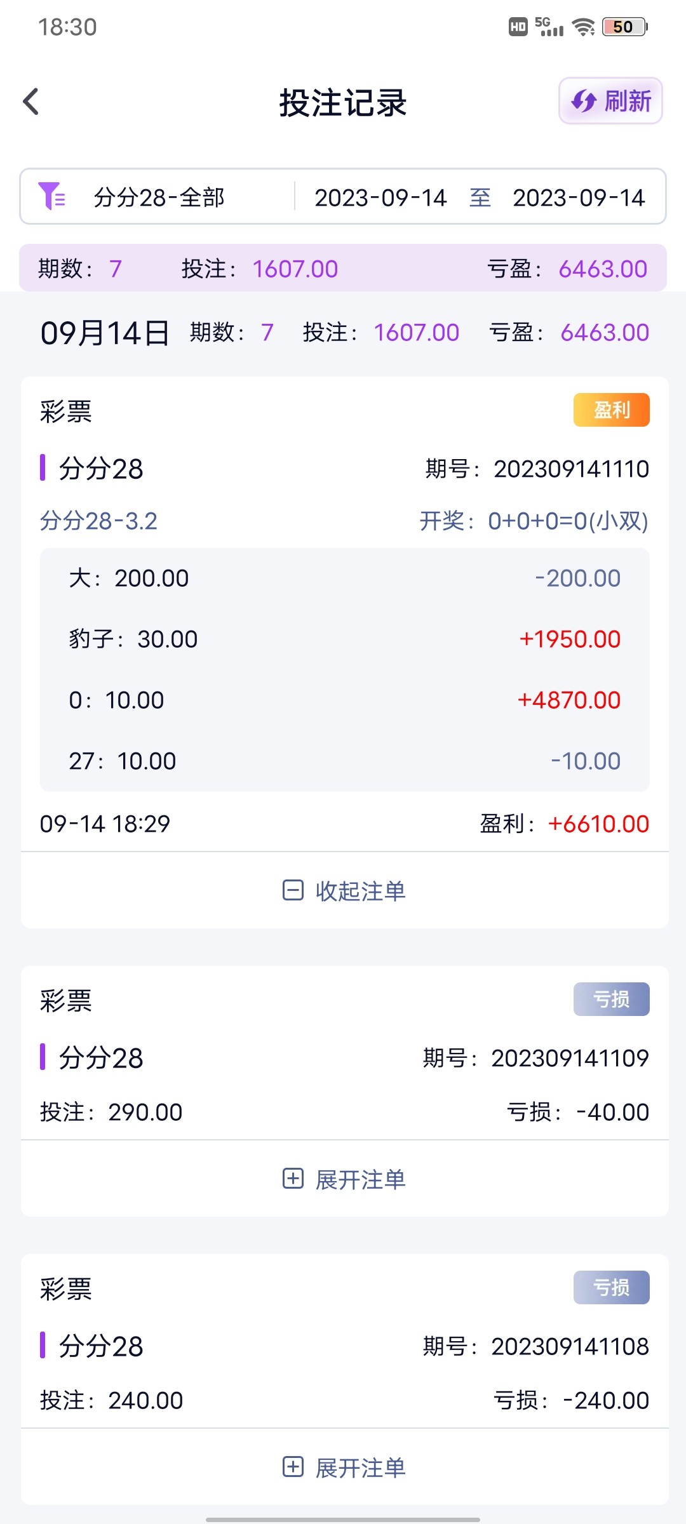Image resolution: width=686 pixels, height=1524 pixels.
Task: Select the end date after 至
Action: 579,197
